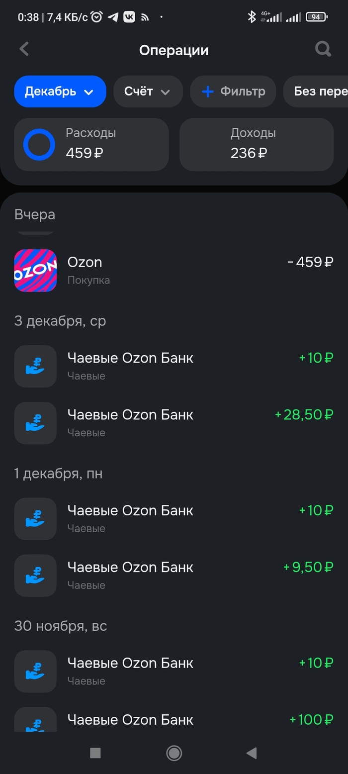Open the Доходы 236 ₽ summary card
Viewport: 348px width, 774px height.
[256, 145]
